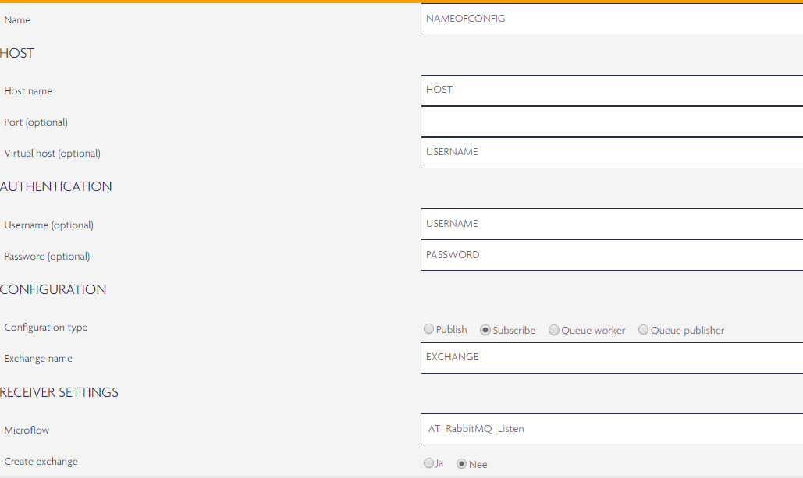
Task: Click the Virtual host (optional) label
Action: tap(52, 154)
